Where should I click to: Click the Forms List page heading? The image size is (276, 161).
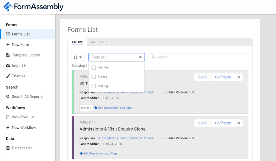(82, 30)
